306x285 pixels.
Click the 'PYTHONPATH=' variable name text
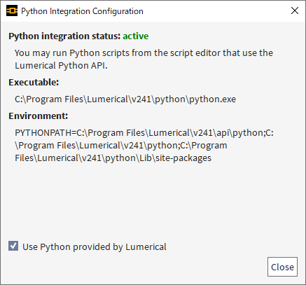(x=46, y=133)
